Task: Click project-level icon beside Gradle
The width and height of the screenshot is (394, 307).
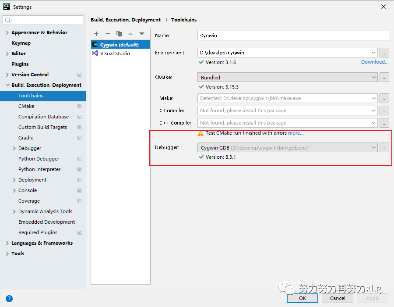Action: [79, 138]
